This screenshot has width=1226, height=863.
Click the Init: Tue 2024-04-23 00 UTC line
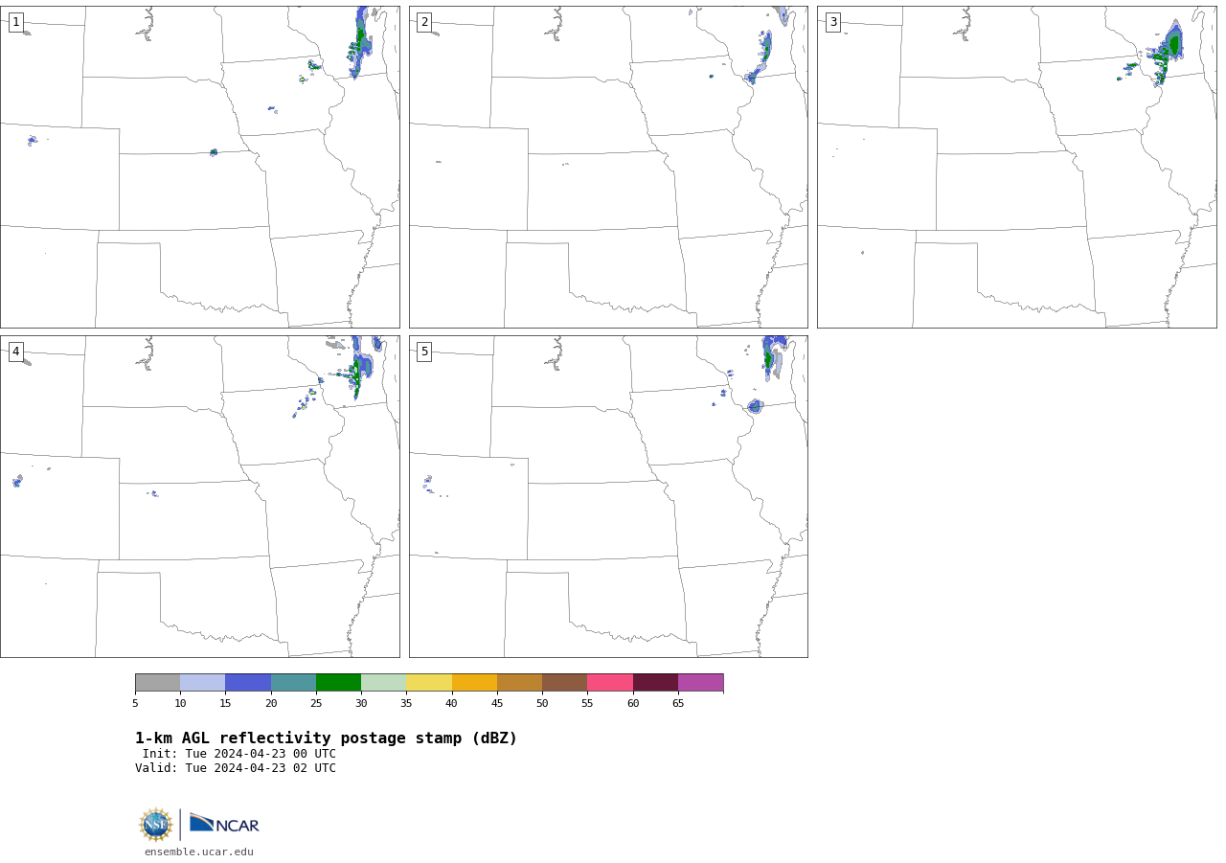coord(239,754)
